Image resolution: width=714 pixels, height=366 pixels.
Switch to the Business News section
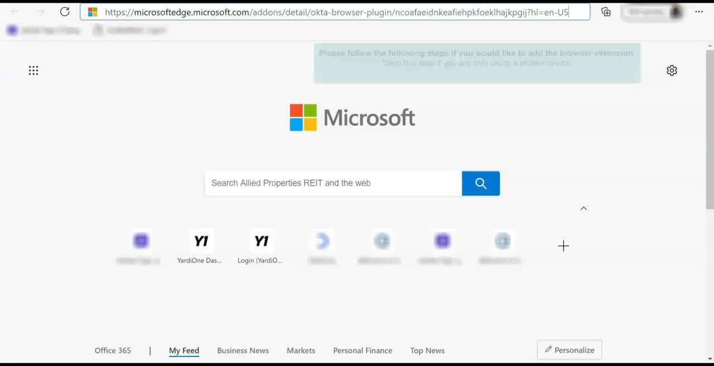243,350
